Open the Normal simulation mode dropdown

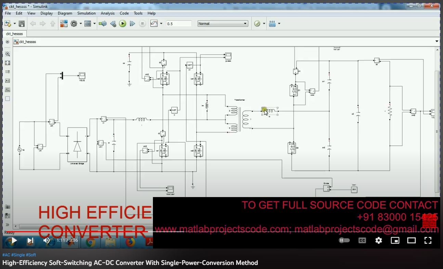point(223,24)
